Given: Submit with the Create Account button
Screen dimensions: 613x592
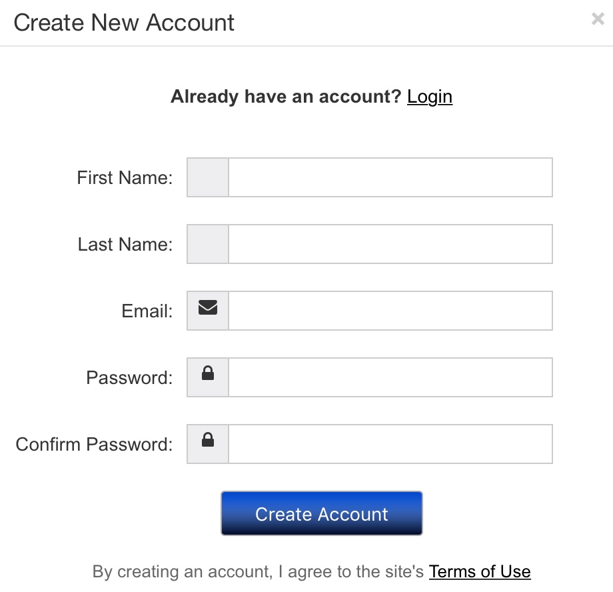Looking at the screenshot, I should pyautogui.click(x=322, y=513).
